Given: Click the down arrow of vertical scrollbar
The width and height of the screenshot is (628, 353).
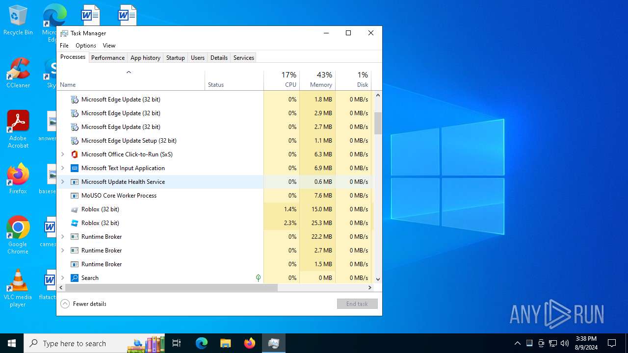Looking at the screenshot, I should pos(378,279).
